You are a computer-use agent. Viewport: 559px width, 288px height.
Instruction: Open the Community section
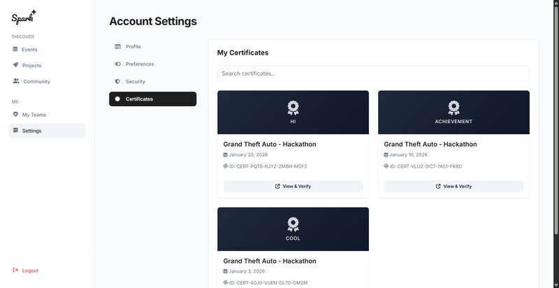click(47, 81)
